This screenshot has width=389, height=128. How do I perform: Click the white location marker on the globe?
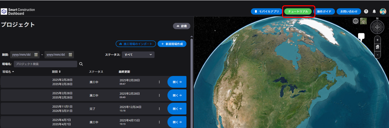click(361, 37)
